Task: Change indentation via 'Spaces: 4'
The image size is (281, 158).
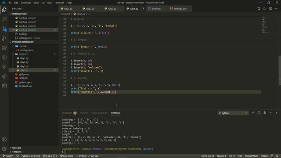Action: [x=221, y=156]
